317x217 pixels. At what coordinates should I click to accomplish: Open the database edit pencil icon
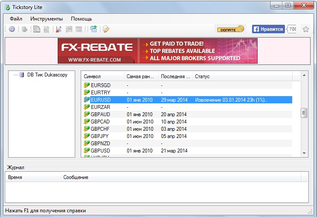pyautogui.click(x=106, y=29)
